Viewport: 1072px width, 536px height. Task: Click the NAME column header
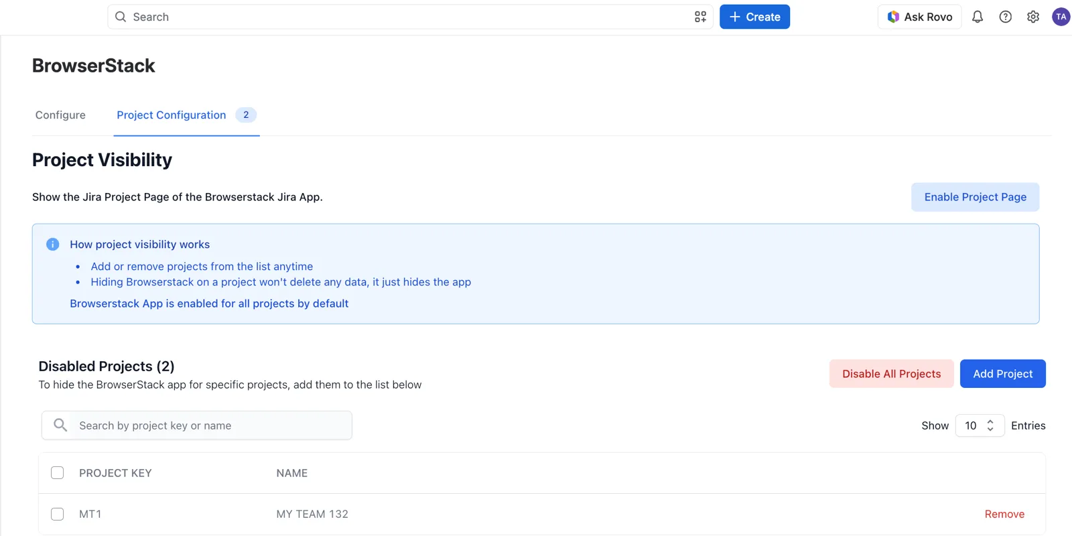(x=292, y=473)
